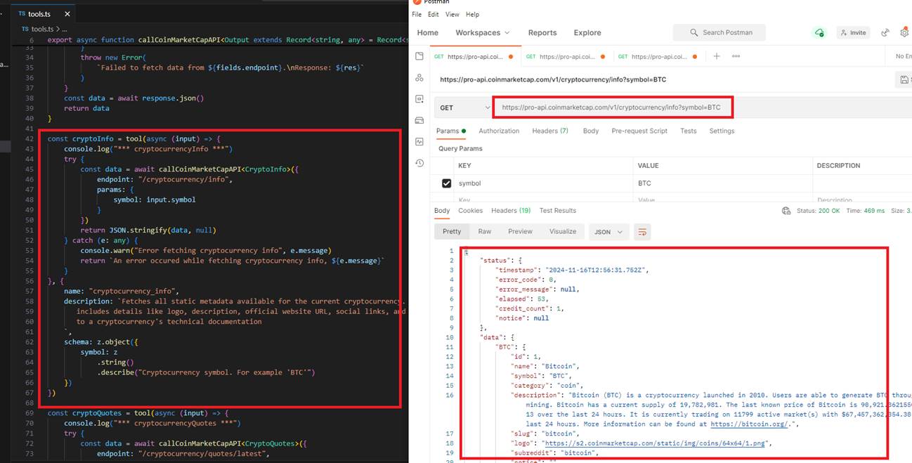Uncheck the symbol query param checkbox
912x463 pixels.
(x=446, y=183)
